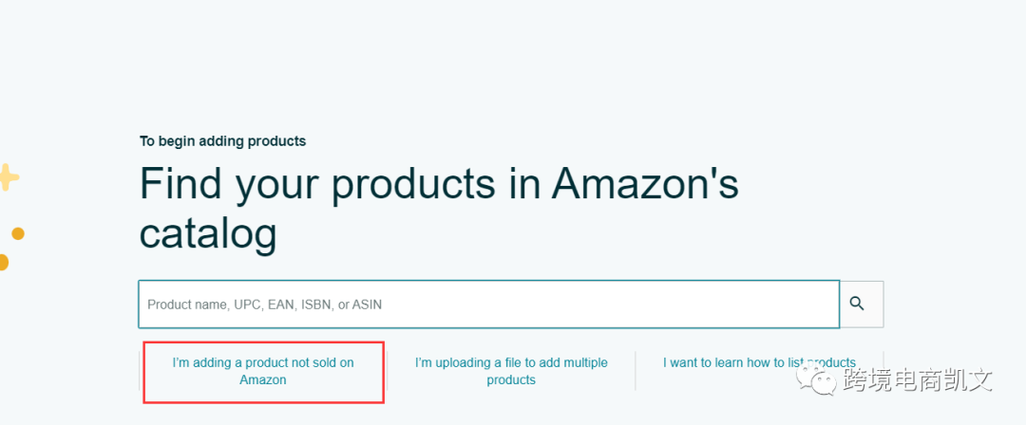Screen dimensions: 1026x425
Task: Click 'products' on the upload link's second line
Action: click(511, 379)
